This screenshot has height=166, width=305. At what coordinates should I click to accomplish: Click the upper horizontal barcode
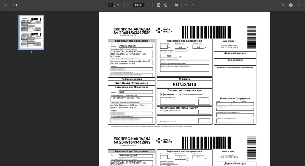(207, 32)
